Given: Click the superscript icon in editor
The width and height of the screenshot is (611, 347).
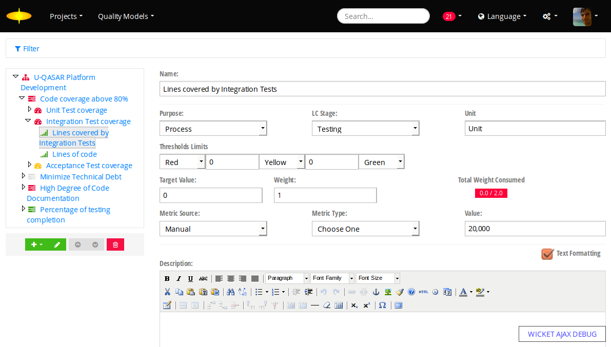Looking at the screenshot, I should pos(366,305).
